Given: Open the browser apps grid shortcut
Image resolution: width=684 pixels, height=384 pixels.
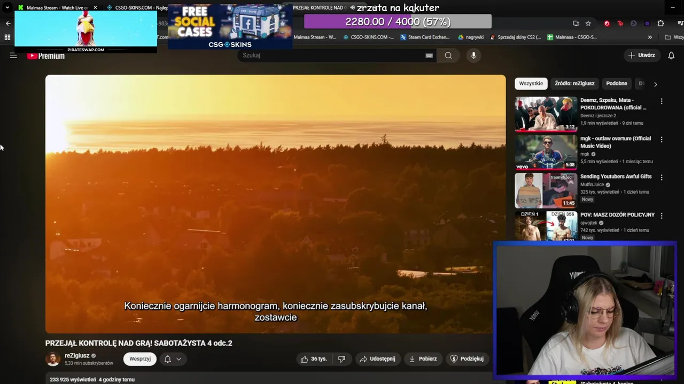Looking at the screenshot, I should (7, 37).
